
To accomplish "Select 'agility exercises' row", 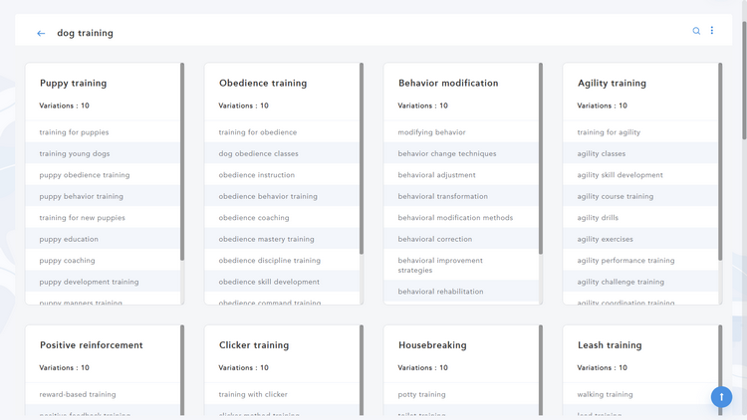I will tap(640, 239).
